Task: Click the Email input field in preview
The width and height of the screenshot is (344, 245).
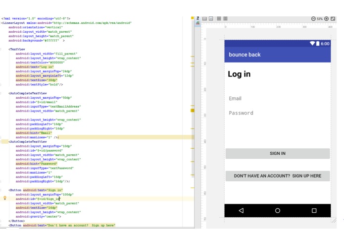Action: (278, 98)
